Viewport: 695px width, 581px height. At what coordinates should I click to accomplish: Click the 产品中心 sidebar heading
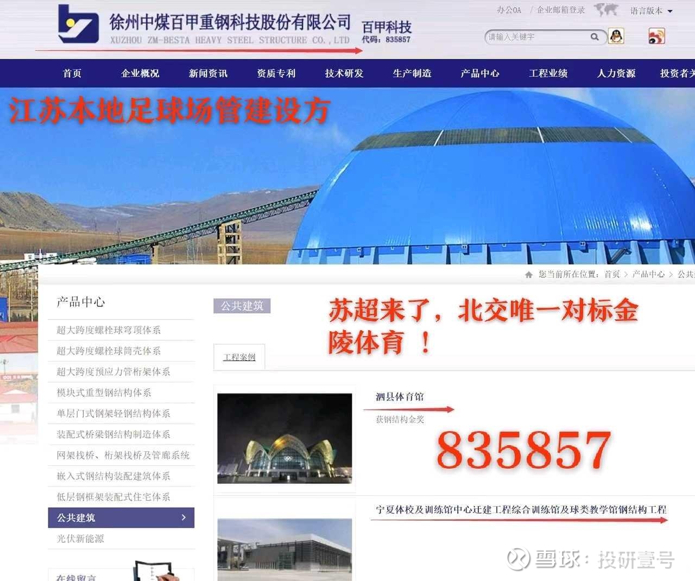pyautogui.click(x=81, y=302)
